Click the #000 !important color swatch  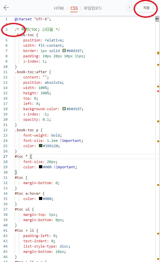40,167
